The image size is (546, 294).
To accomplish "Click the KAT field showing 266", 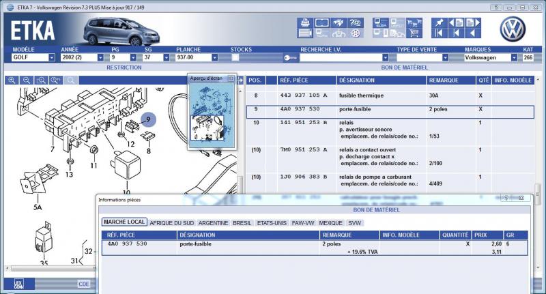I will pyautogui.click(x=528, y=57).
